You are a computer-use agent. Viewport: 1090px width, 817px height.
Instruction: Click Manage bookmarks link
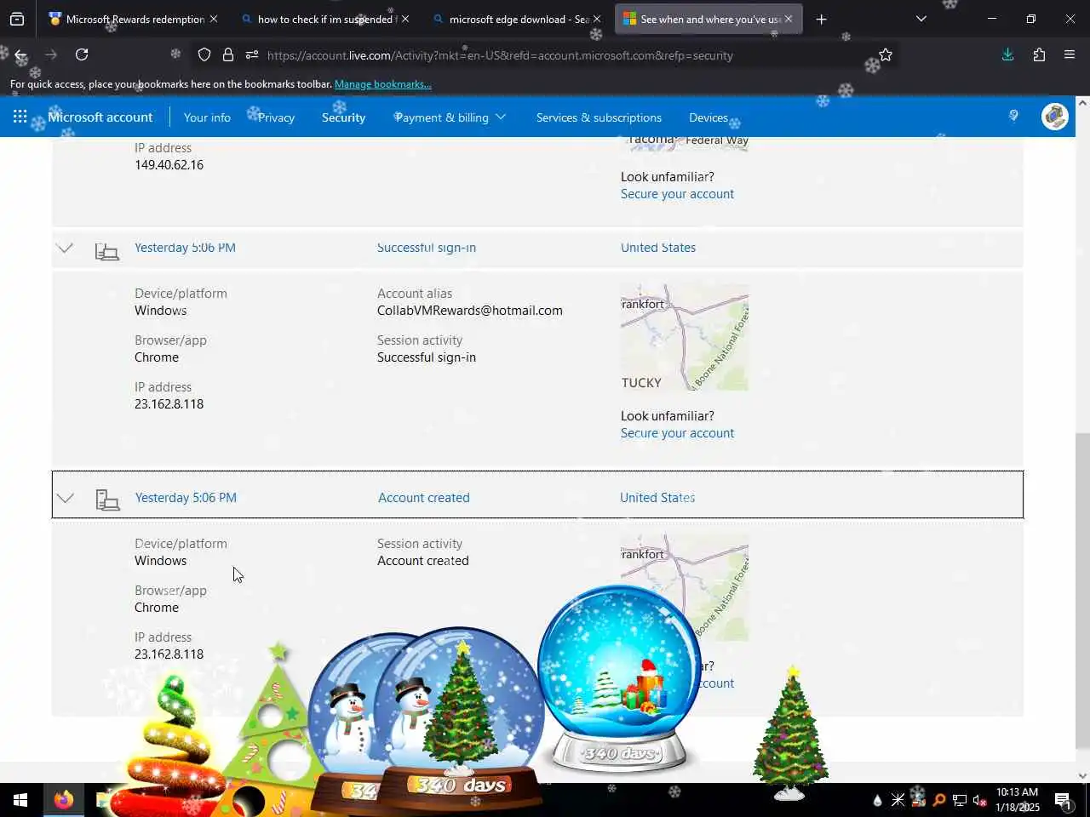(383, 84)
